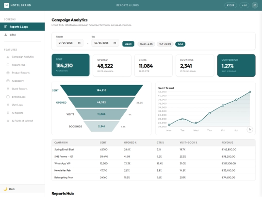
Task: Select the Conversion KPI card
Action: coord(236,65)
